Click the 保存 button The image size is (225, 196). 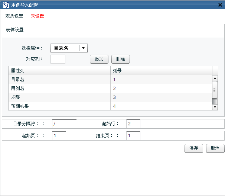point(193,148)
